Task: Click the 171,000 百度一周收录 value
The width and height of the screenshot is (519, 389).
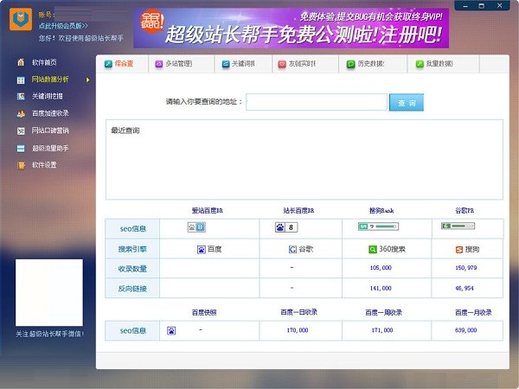Action: click(x=382, y=330)
